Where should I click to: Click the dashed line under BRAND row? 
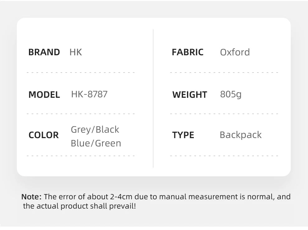[x=81, y=73]
